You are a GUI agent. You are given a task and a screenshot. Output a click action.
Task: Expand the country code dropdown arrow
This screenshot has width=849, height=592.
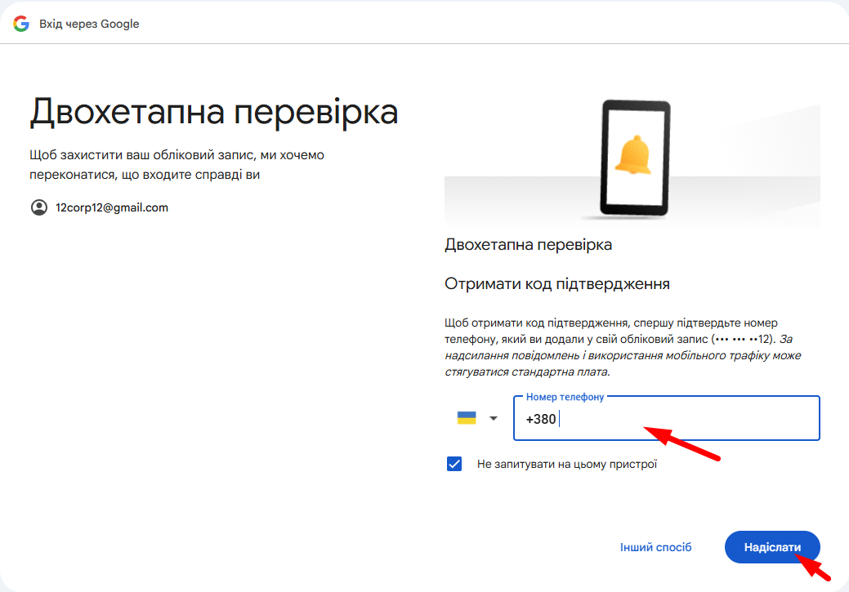click(x=493, y=419)
